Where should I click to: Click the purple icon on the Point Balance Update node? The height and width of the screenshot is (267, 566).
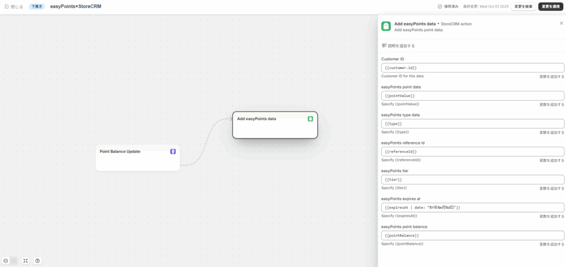[173, 151]
